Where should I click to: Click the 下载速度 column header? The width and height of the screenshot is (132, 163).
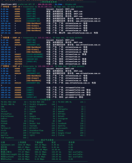[x=39, y=142]
